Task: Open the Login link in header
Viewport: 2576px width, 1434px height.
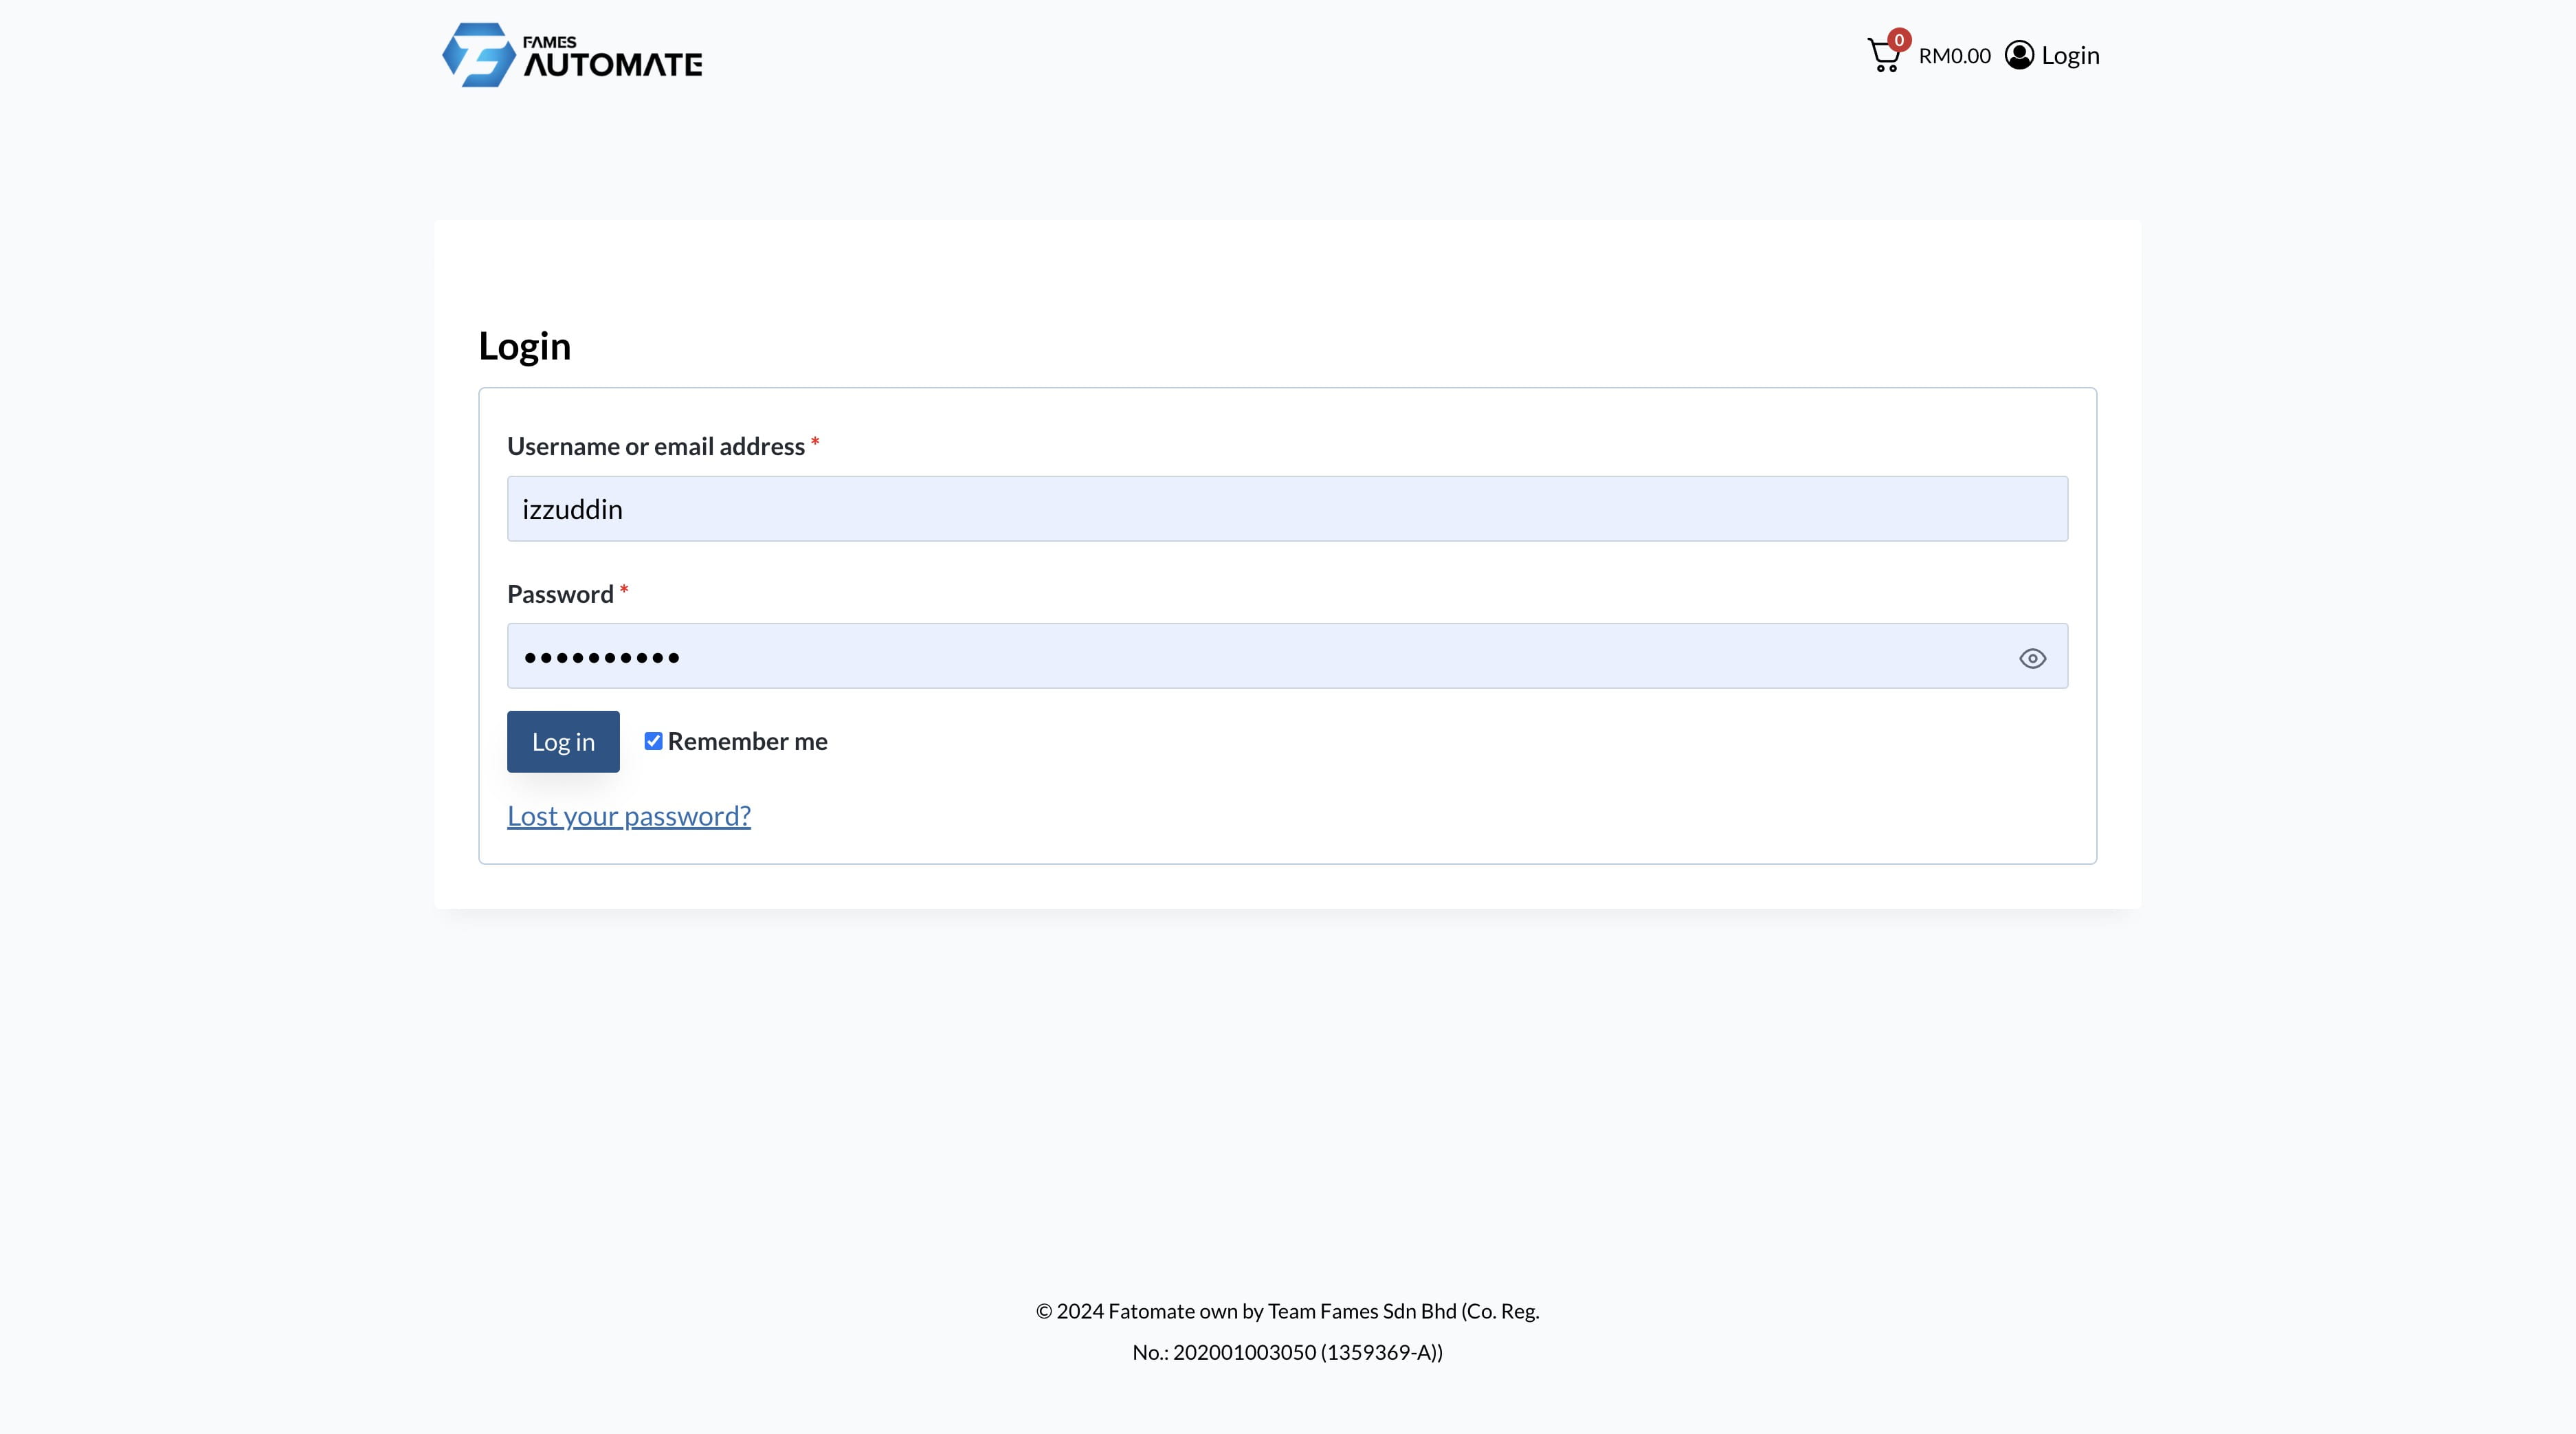Action: click(x=2070, y=55)
